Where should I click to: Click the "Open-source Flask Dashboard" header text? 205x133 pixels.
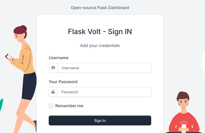point(100,8)
